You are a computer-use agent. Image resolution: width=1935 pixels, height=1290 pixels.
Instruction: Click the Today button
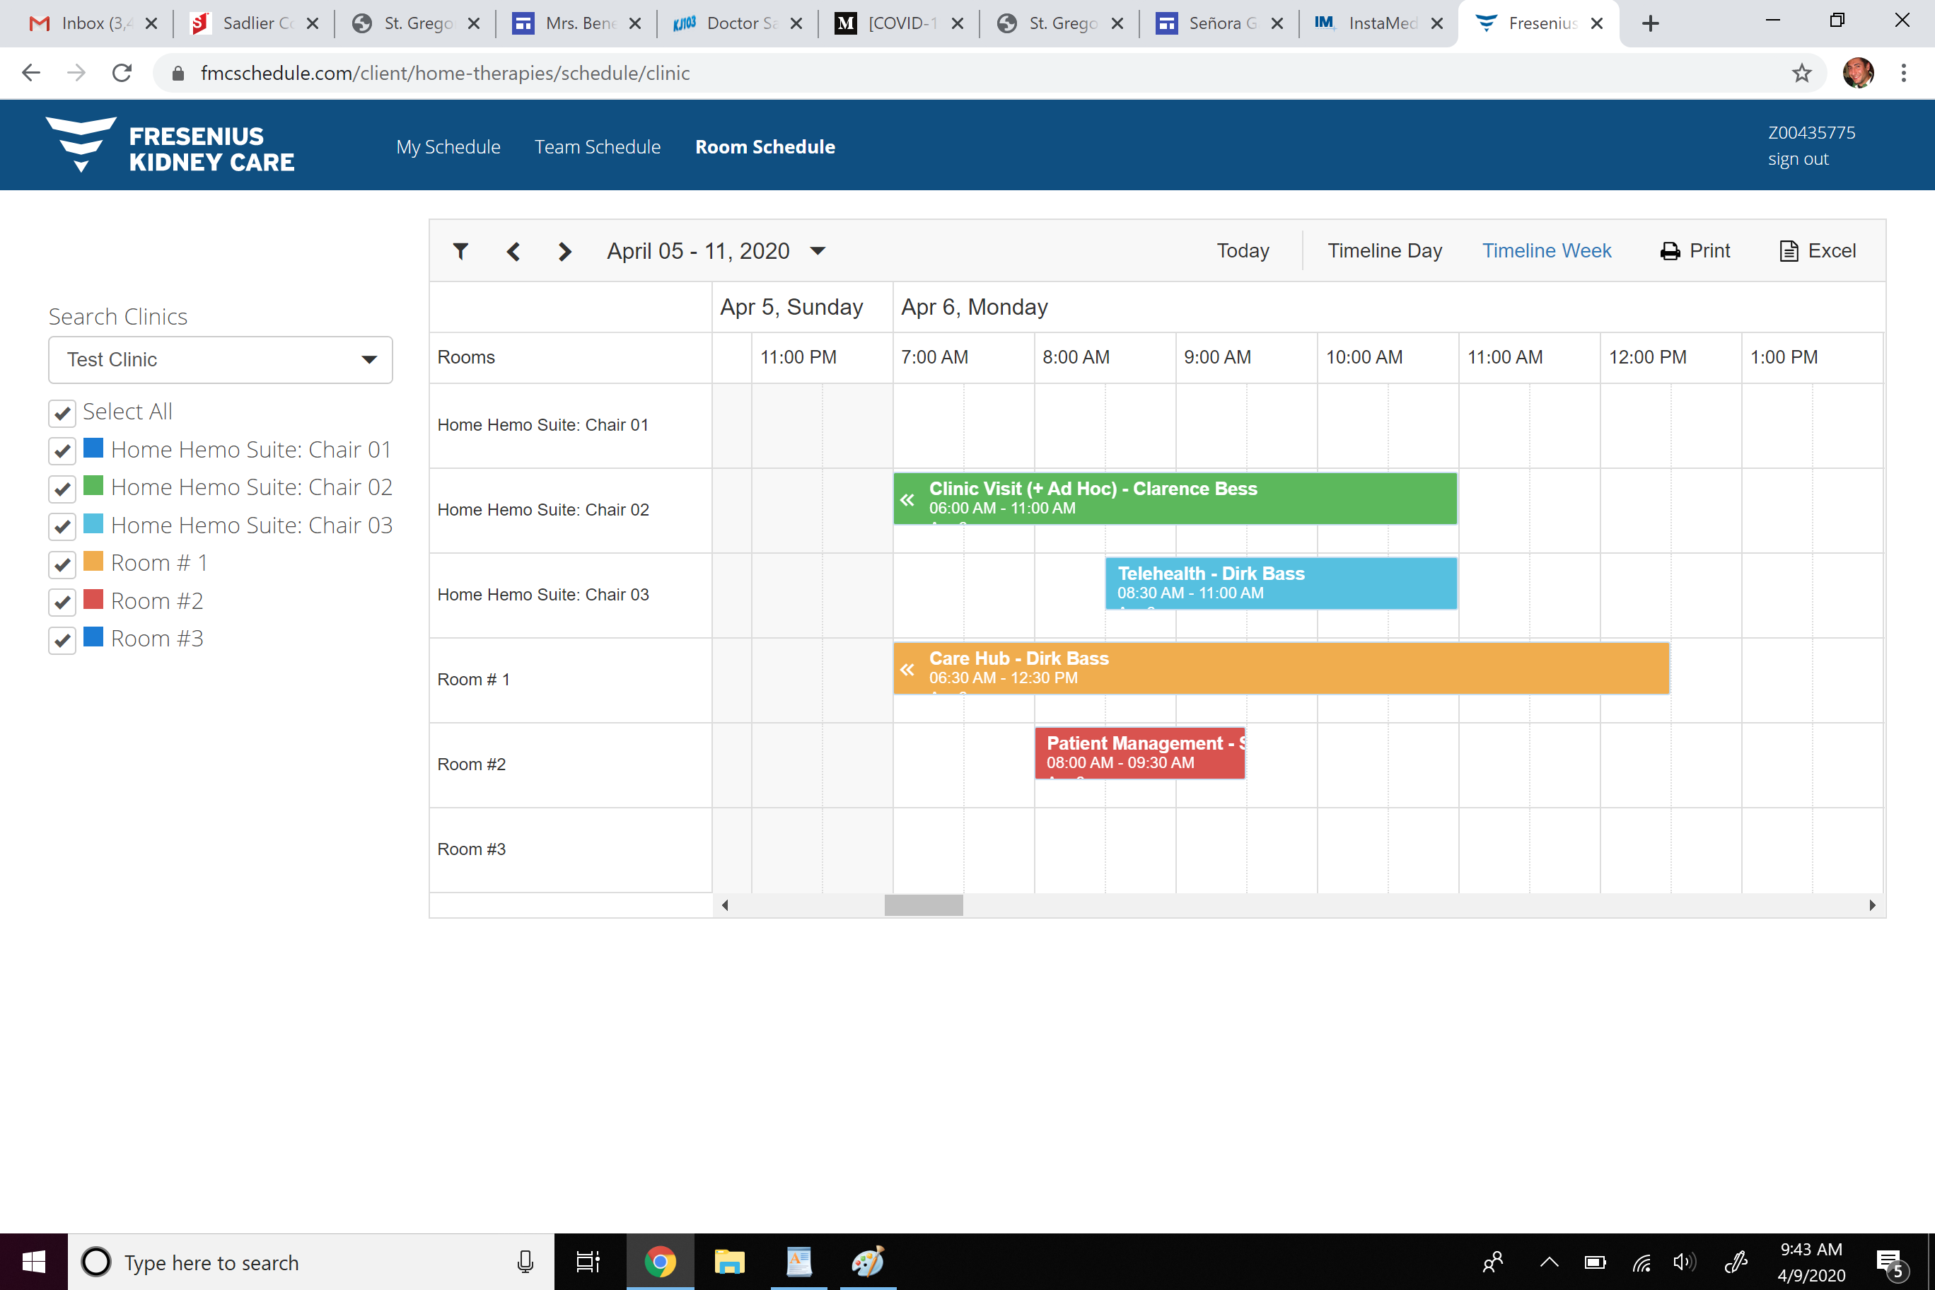click(1243, 251)
